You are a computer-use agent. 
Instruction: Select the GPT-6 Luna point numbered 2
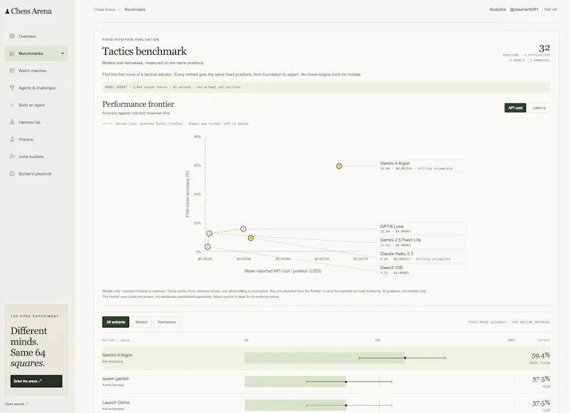coord(243,229)
